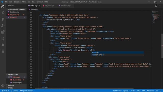This screenshot has height=92, width=163.
Task: Open the database cylinder icon in activity bar
Action: (x=3, y=38)
